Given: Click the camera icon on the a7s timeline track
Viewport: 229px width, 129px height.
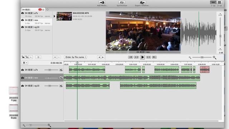Looking at the screenshot, I should pyautogui.click(x=23, y=70).
